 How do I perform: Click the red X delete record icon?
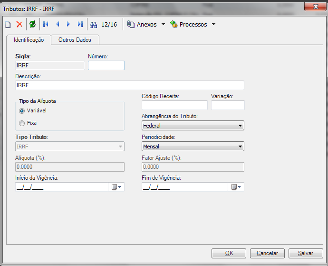[19, 24]
